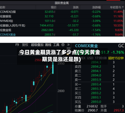
Task: Sort by 年初至今 column header
Action: (115, 7)
